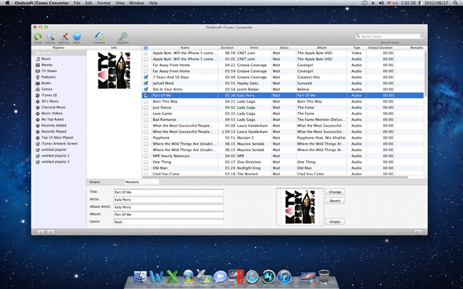463x289 pixels.
Task: Open the Library toolbar icon
Action: [x=50, y=36]
